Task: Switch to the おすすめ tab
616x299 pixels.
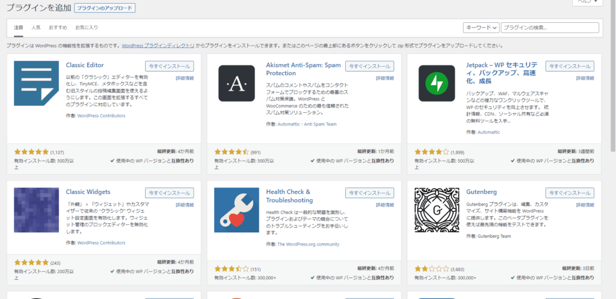Action: pyautogui.click(x=58, y=28)
